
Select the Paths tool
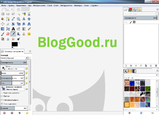click(8, 19)
